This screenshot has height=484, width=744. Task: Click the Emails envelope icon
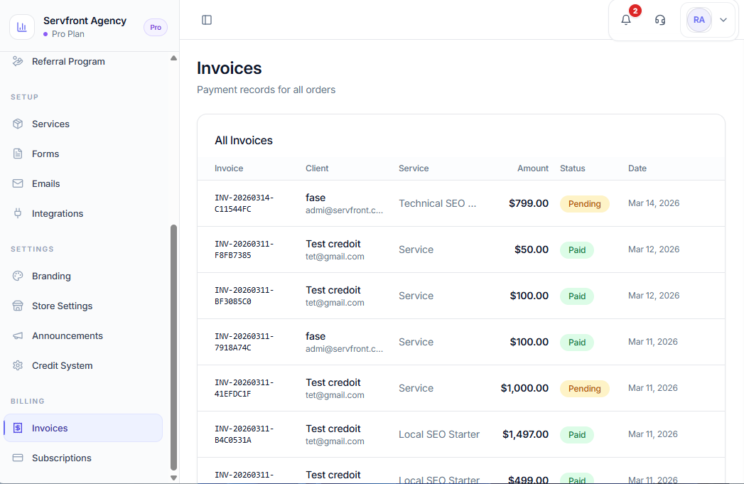(x=18, y=183)
